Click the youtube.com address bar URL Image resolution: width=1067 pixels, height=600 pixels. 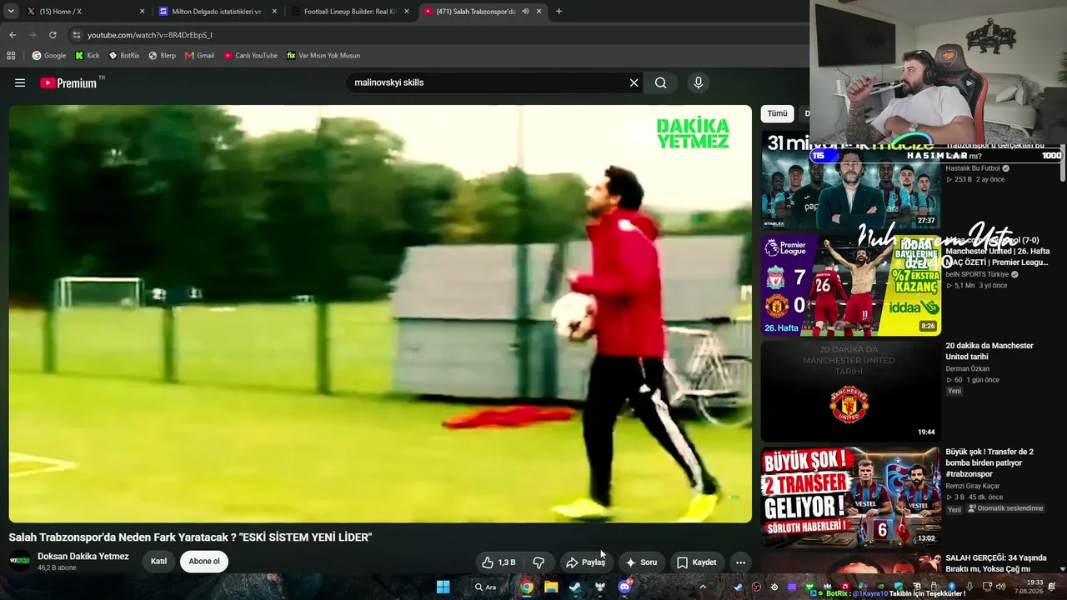(150, 35)
